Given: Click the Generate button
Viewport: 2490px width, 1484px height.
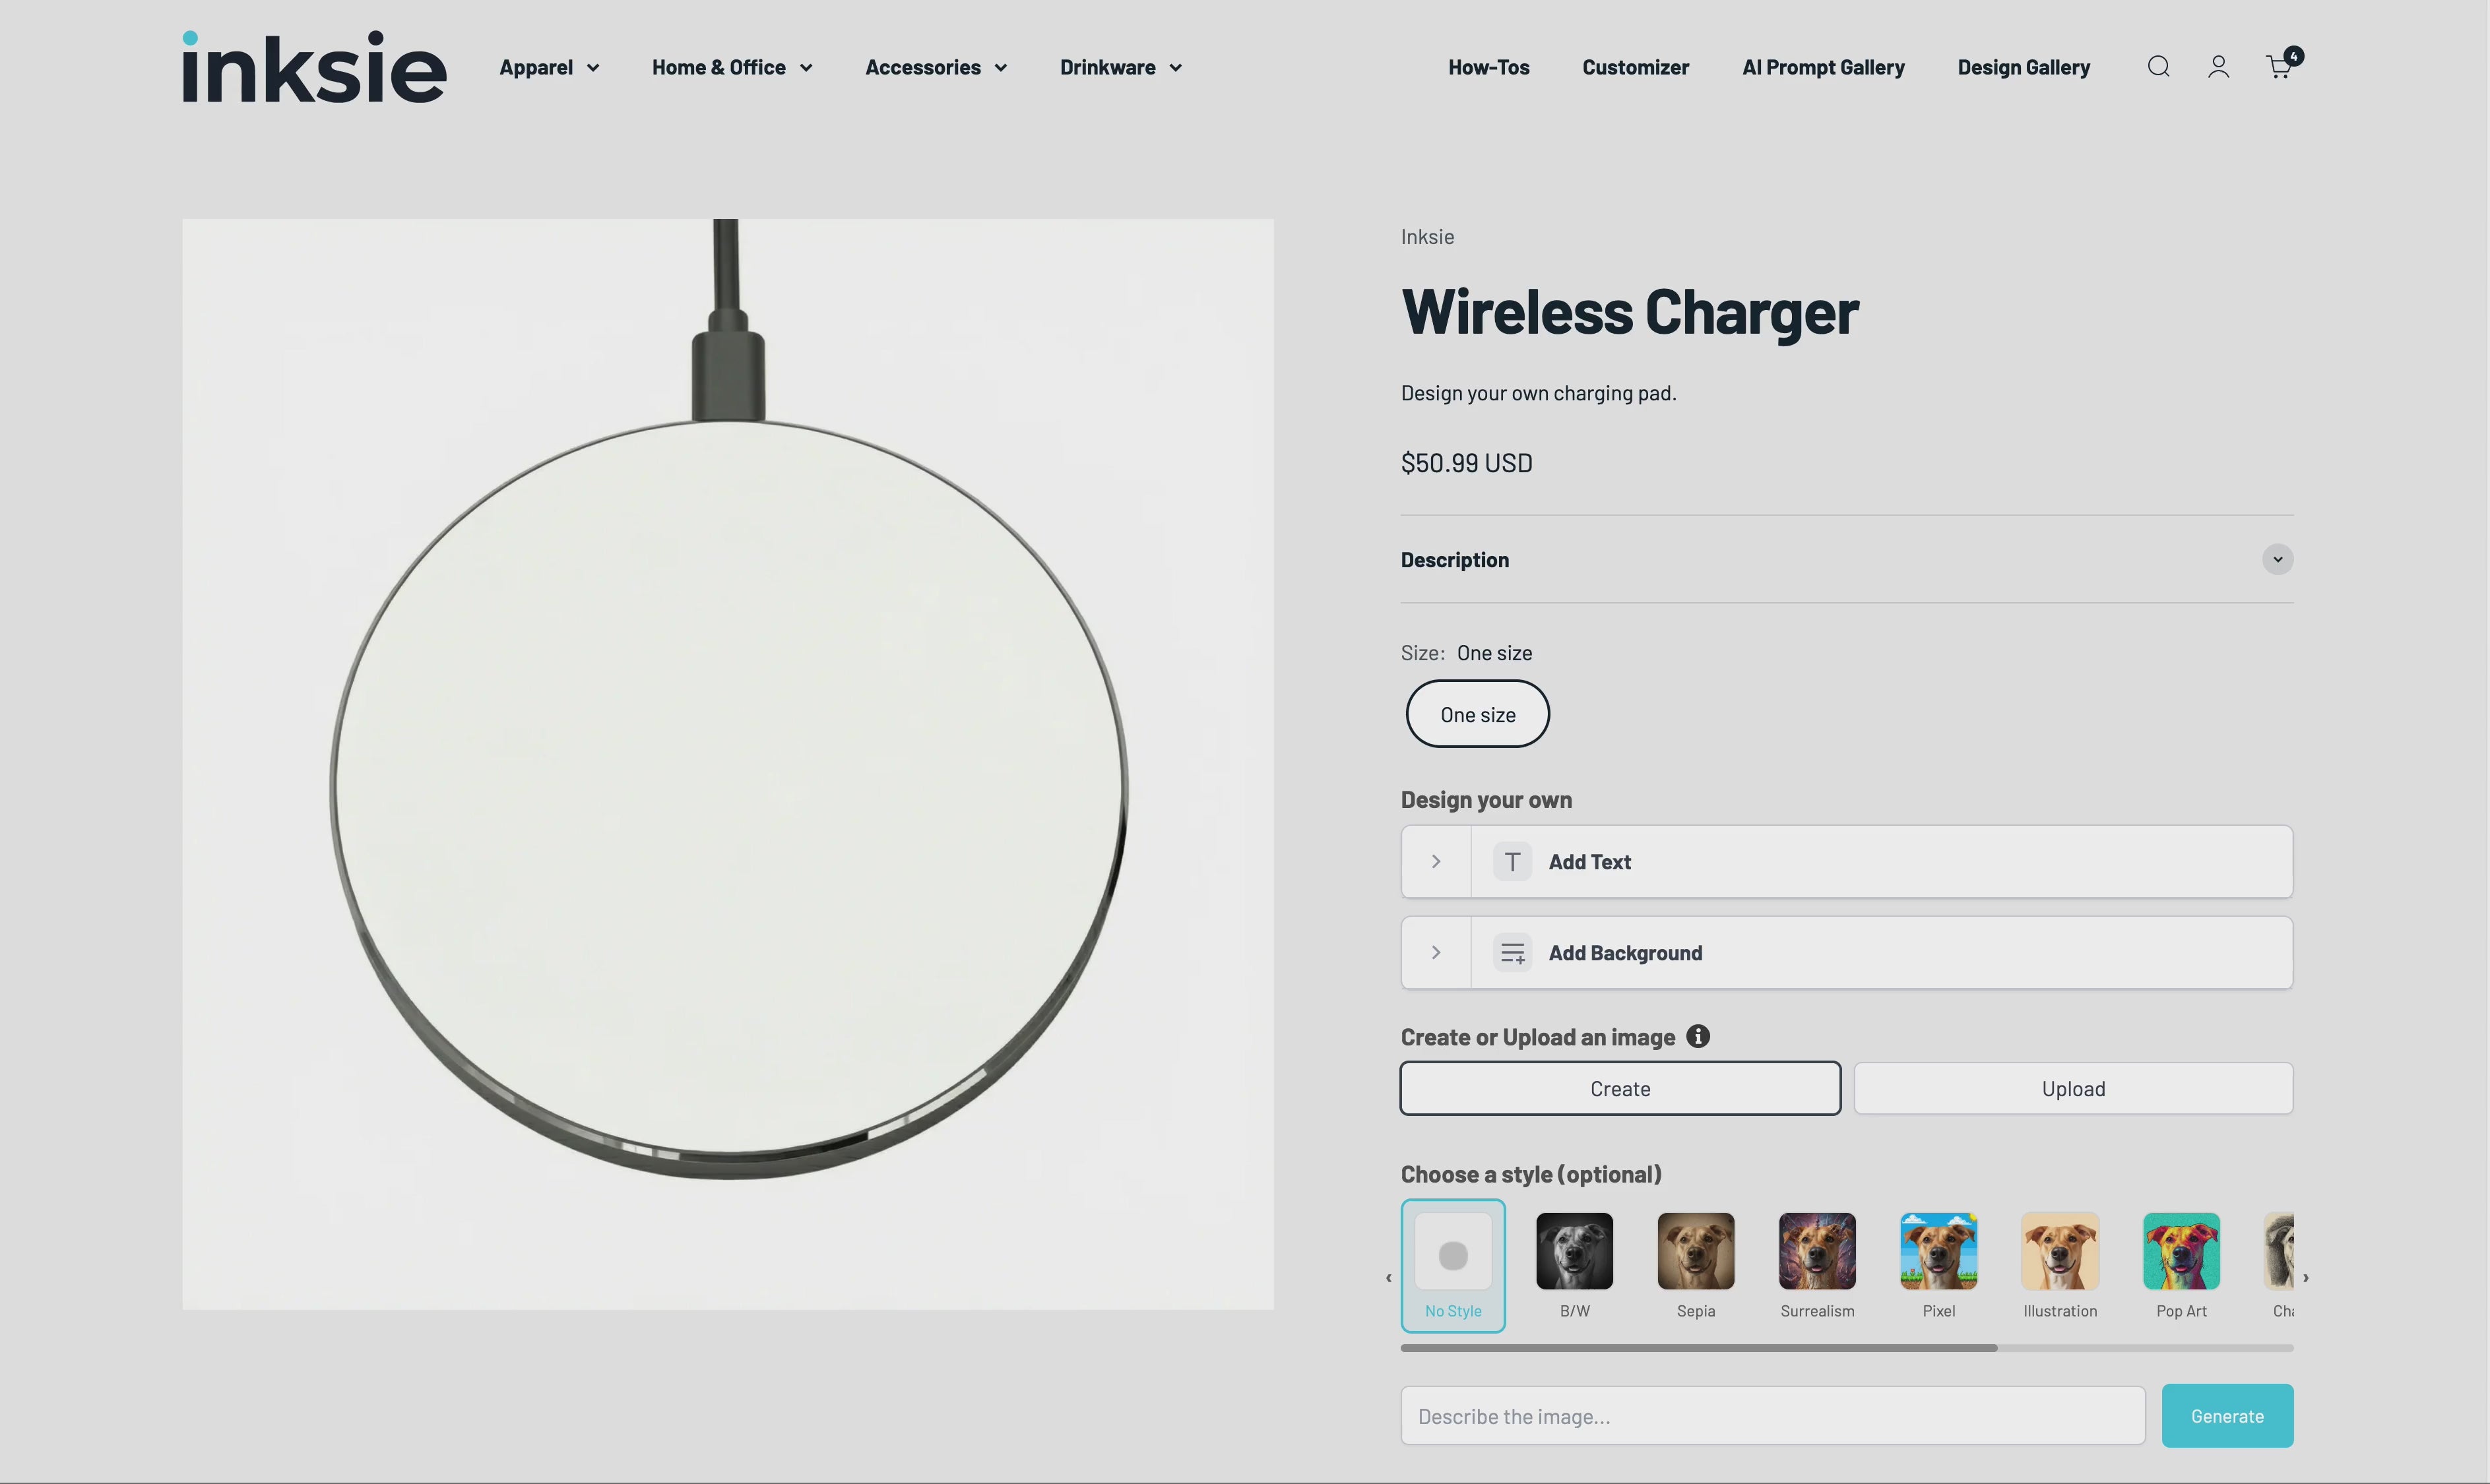Looking at the screenshot, I should pyautogui.click(x=2226, y=1416).
